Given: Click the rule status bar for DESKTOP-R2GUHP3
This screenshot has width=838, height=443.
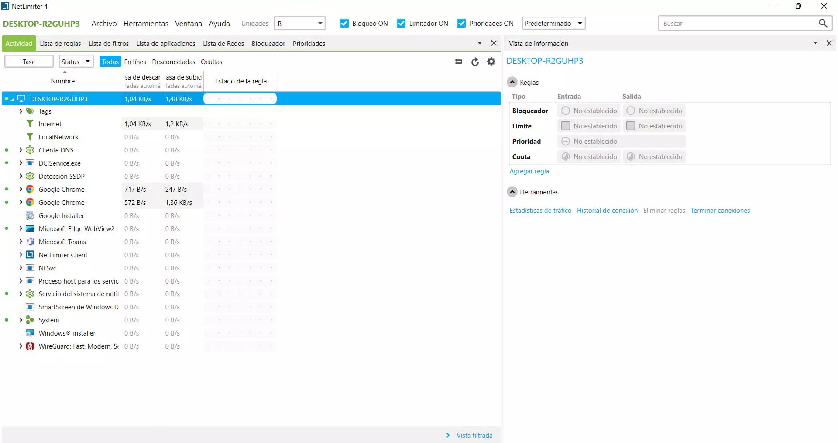Looking at the screenshot, I should point(240,99).
